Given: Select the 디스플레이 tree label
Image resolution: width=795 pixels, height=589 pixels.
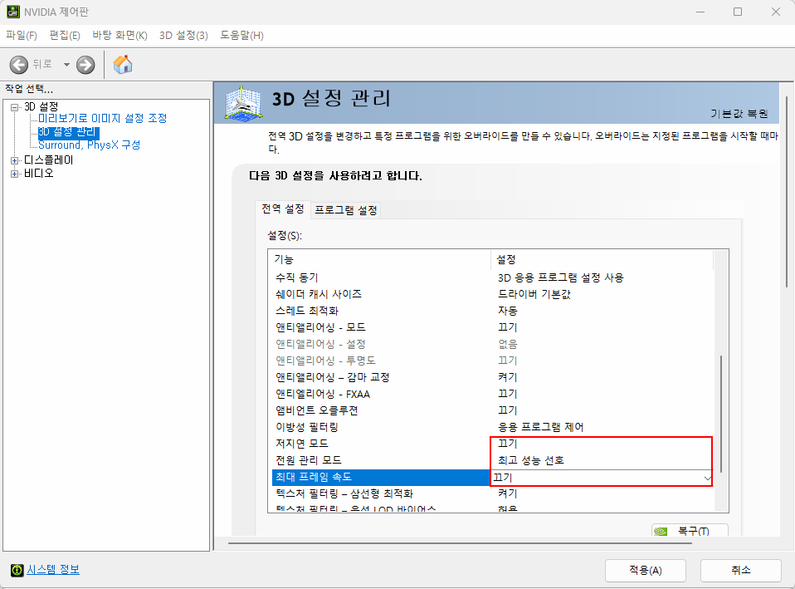Looking at the screenshot, I should point(49,160).
